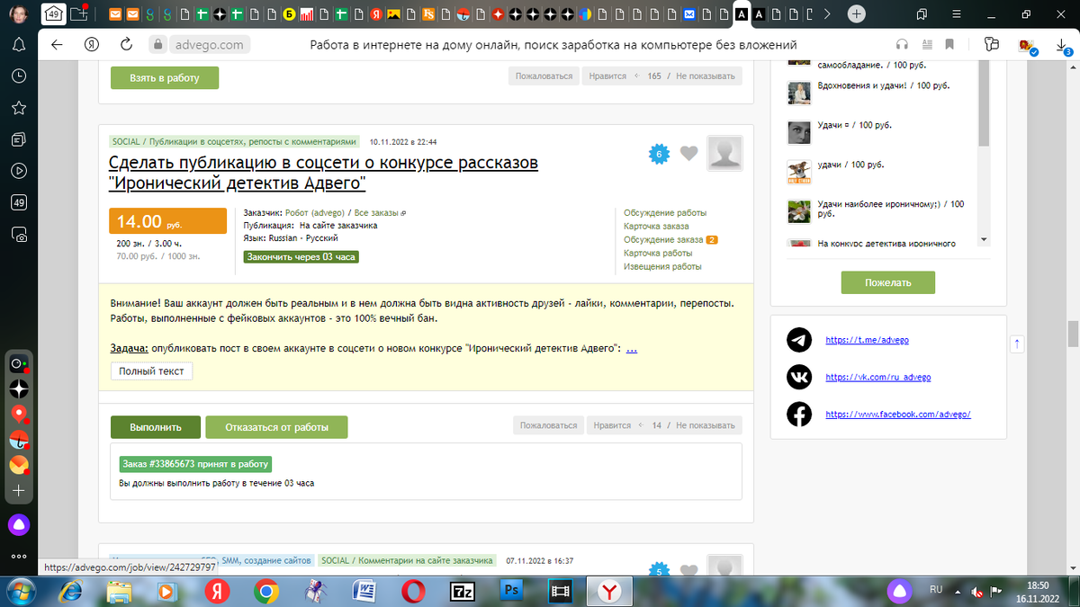Bookmark this page with the address bar flag
The image size is (1080, 607).
(x=949, y=45)
